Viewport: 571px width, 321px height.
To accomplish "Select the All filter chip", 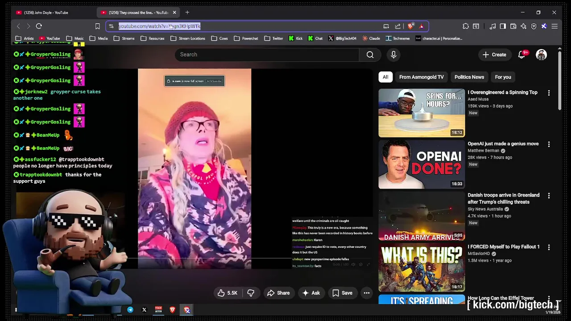I will [385, 77].
